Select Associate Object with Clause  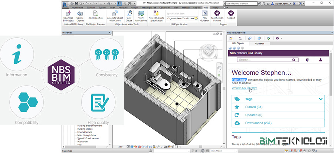pyautogui.click(x=115, y=14)
